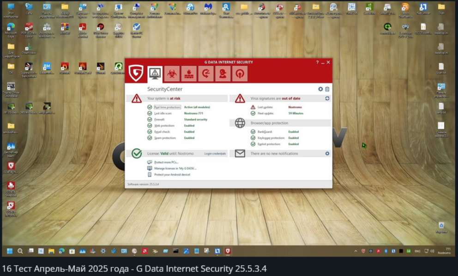Click the Superposition Benchmark desktop icon
The image size is (458, 276).
[x=29, y=70]
